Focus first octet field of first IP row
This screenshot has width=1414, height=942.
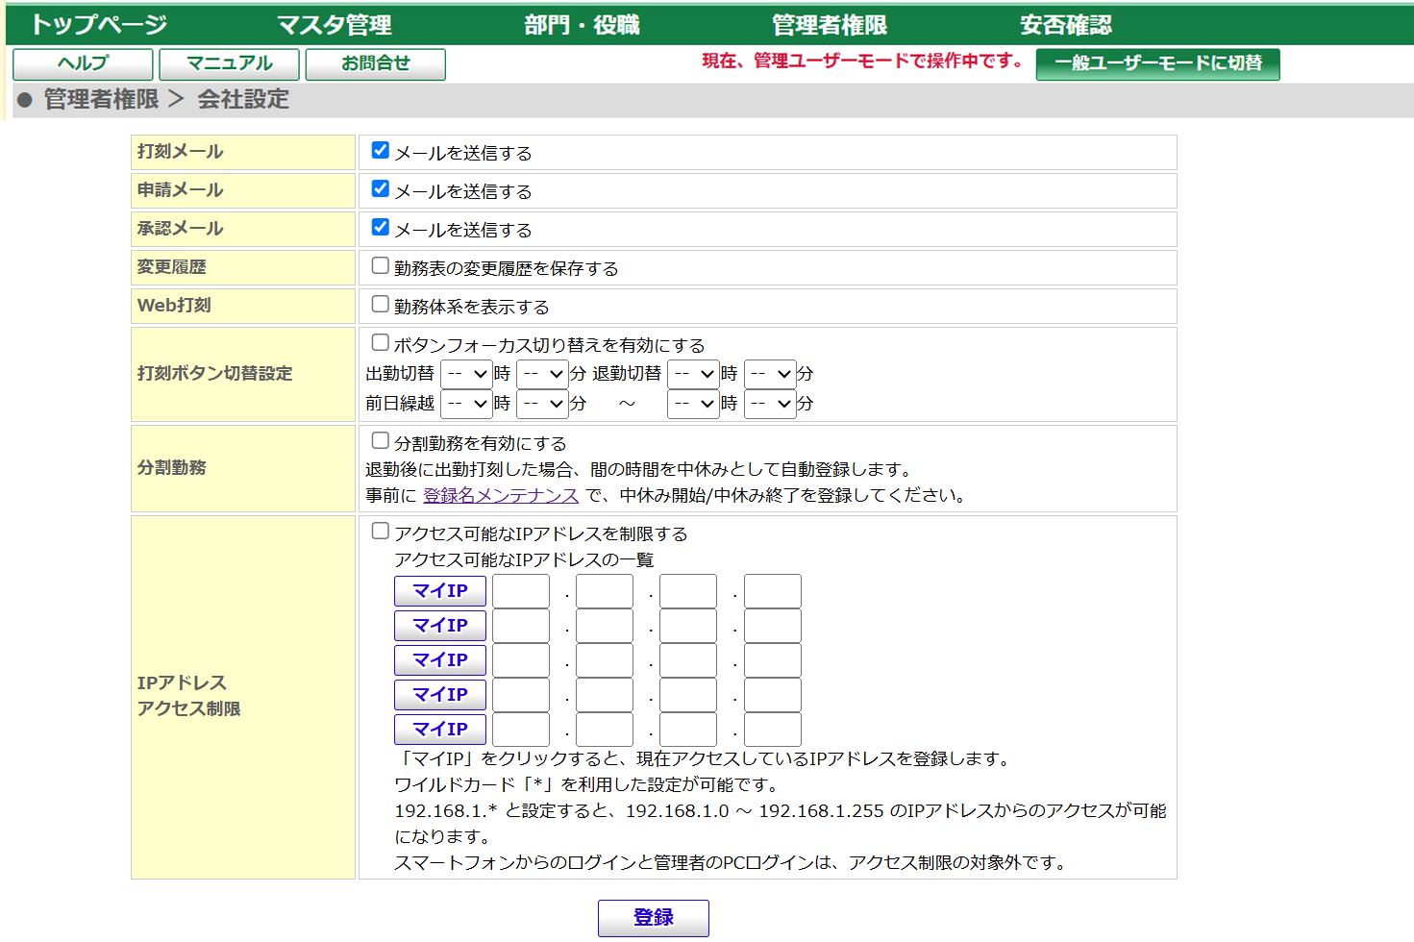pyautogui.click(x=521, y=591)
